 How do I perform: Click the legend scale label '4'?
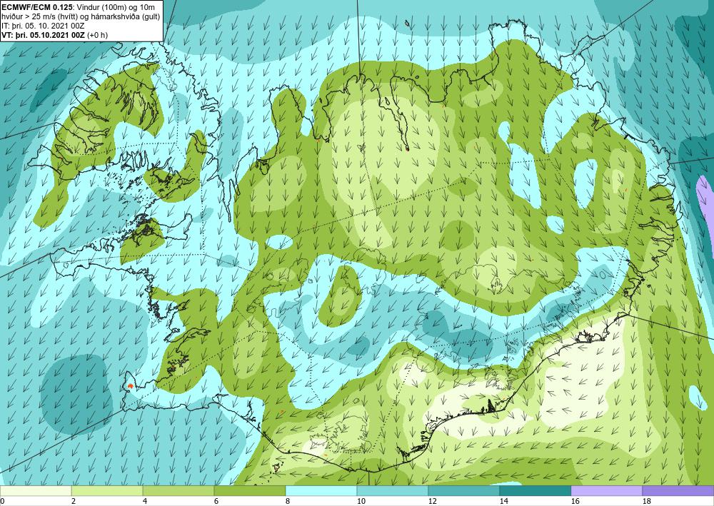(145, 501)
